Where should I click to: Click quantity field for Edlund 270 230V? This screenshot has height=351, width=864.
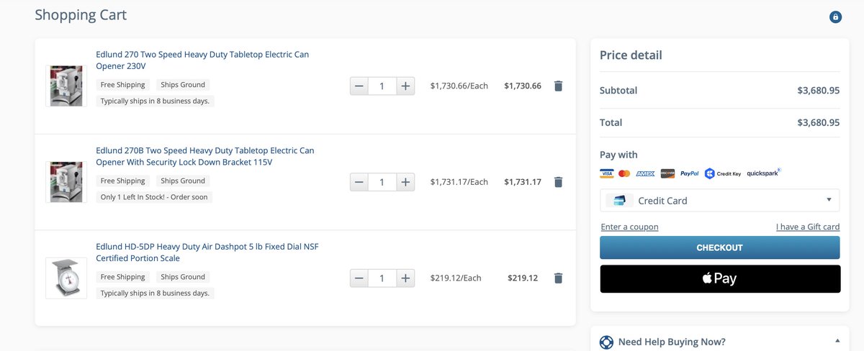382,86
